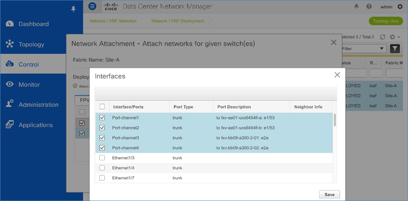Sort by Port Description column header
This screenshot has width=408, height=201.
[233, 107]
